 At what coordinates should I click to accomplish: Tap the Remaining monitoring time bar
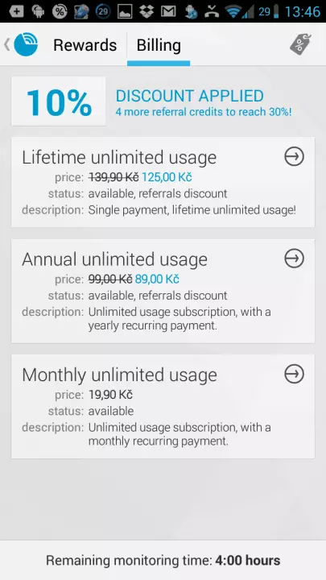(163, 560)
